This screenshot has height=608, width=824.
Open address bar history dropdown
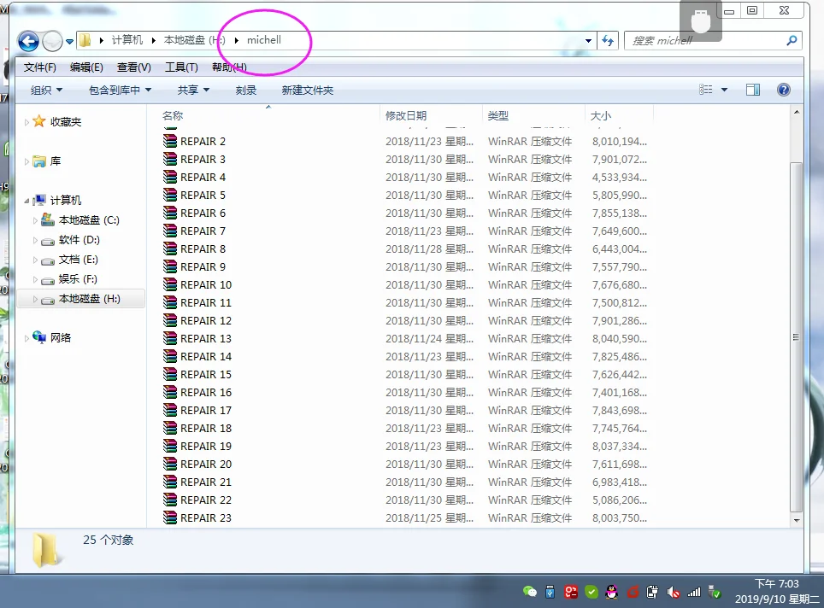pyautogui.click(x=588, y=40)
